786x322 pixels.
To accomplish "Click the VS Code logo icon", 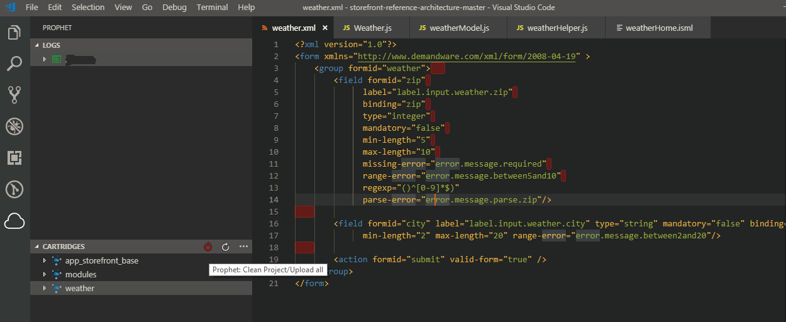I will [x=10, y=8].
